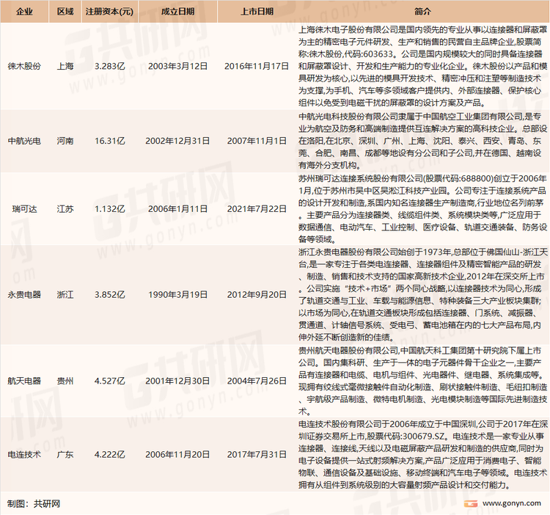Click the www.gonyn.com footer text

512,503
